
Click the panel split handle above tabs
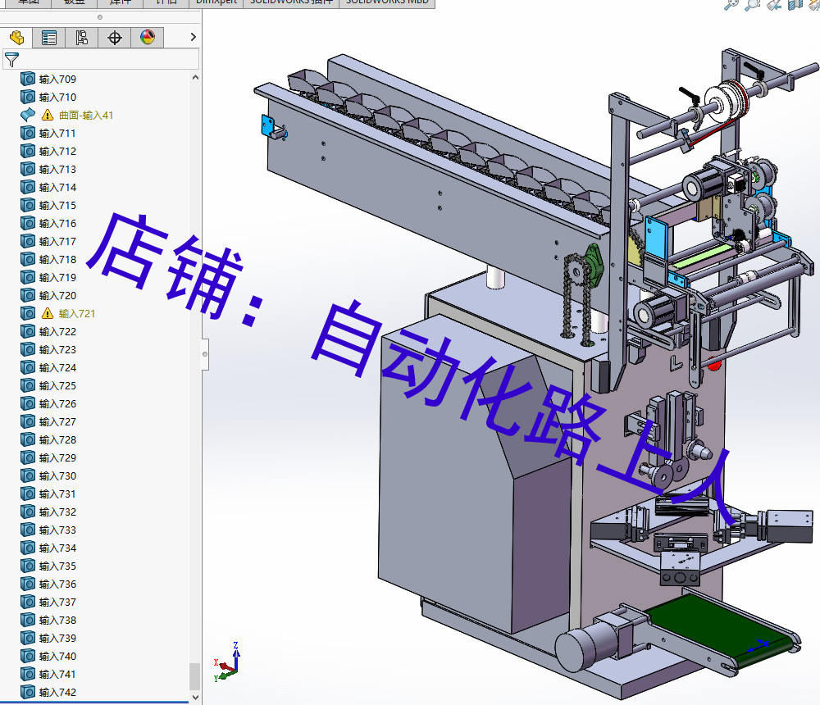(100, 17)
